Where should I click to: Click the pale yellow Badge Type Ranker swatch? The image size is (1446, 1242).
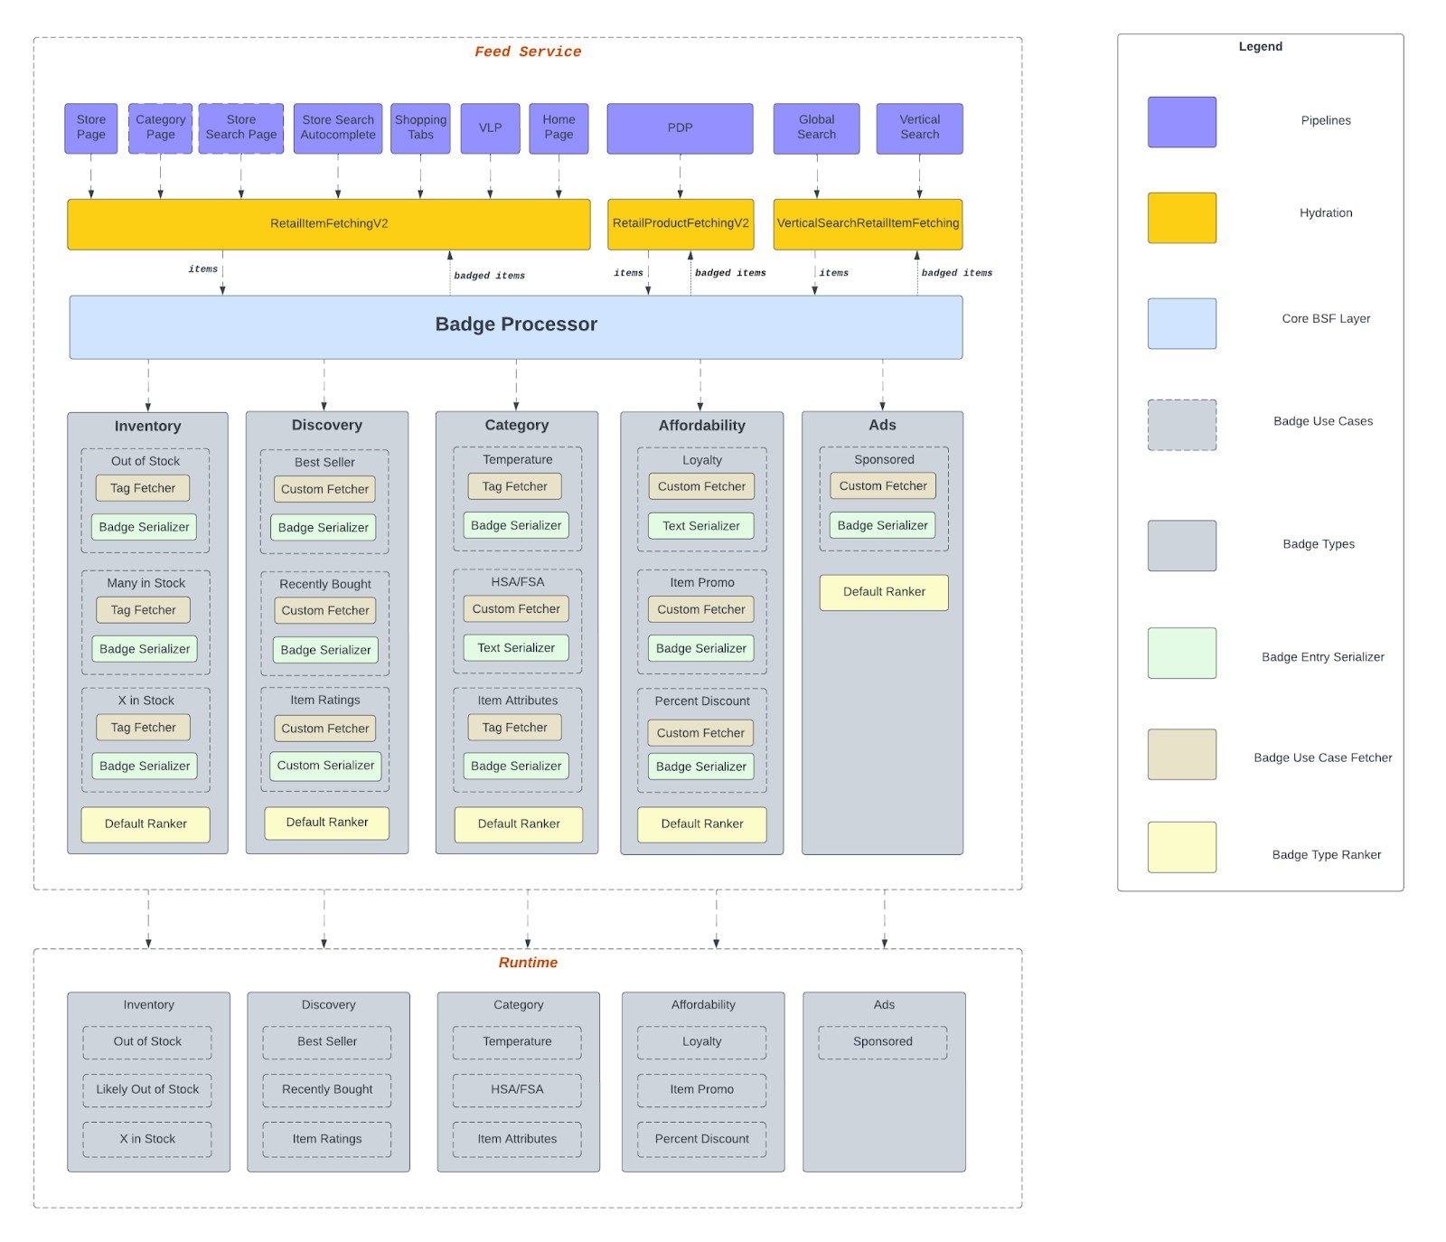[1181, 847]
